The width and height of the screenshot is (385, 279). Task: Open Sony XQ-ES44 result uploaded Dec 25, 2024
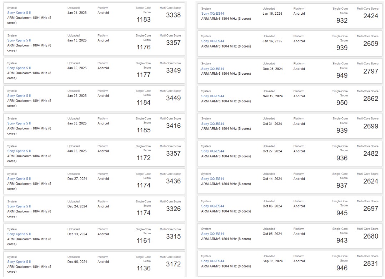212,69
